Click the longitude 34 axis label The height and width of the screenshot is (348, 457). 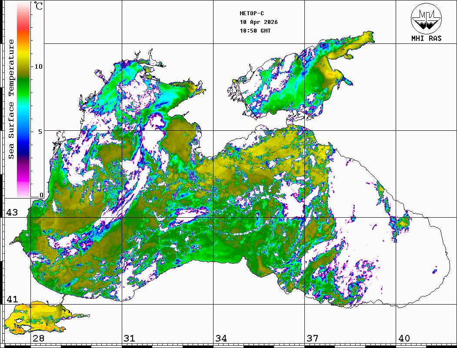click(x=220, y=338)
